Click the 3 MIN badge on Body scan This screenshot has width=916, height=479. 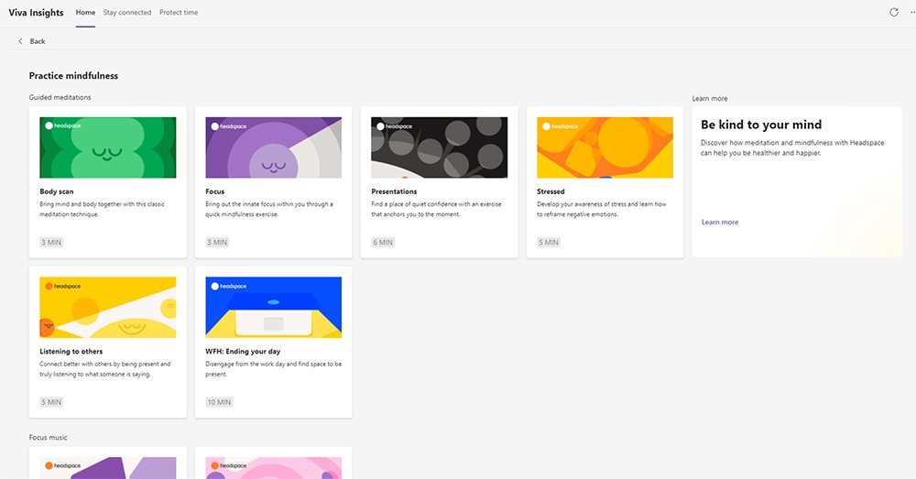click(x=51, y=243)
